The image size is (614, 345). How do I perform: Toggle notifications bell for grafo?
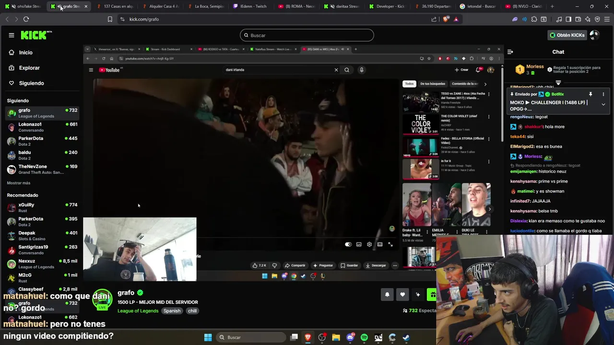tap(387, 295)
